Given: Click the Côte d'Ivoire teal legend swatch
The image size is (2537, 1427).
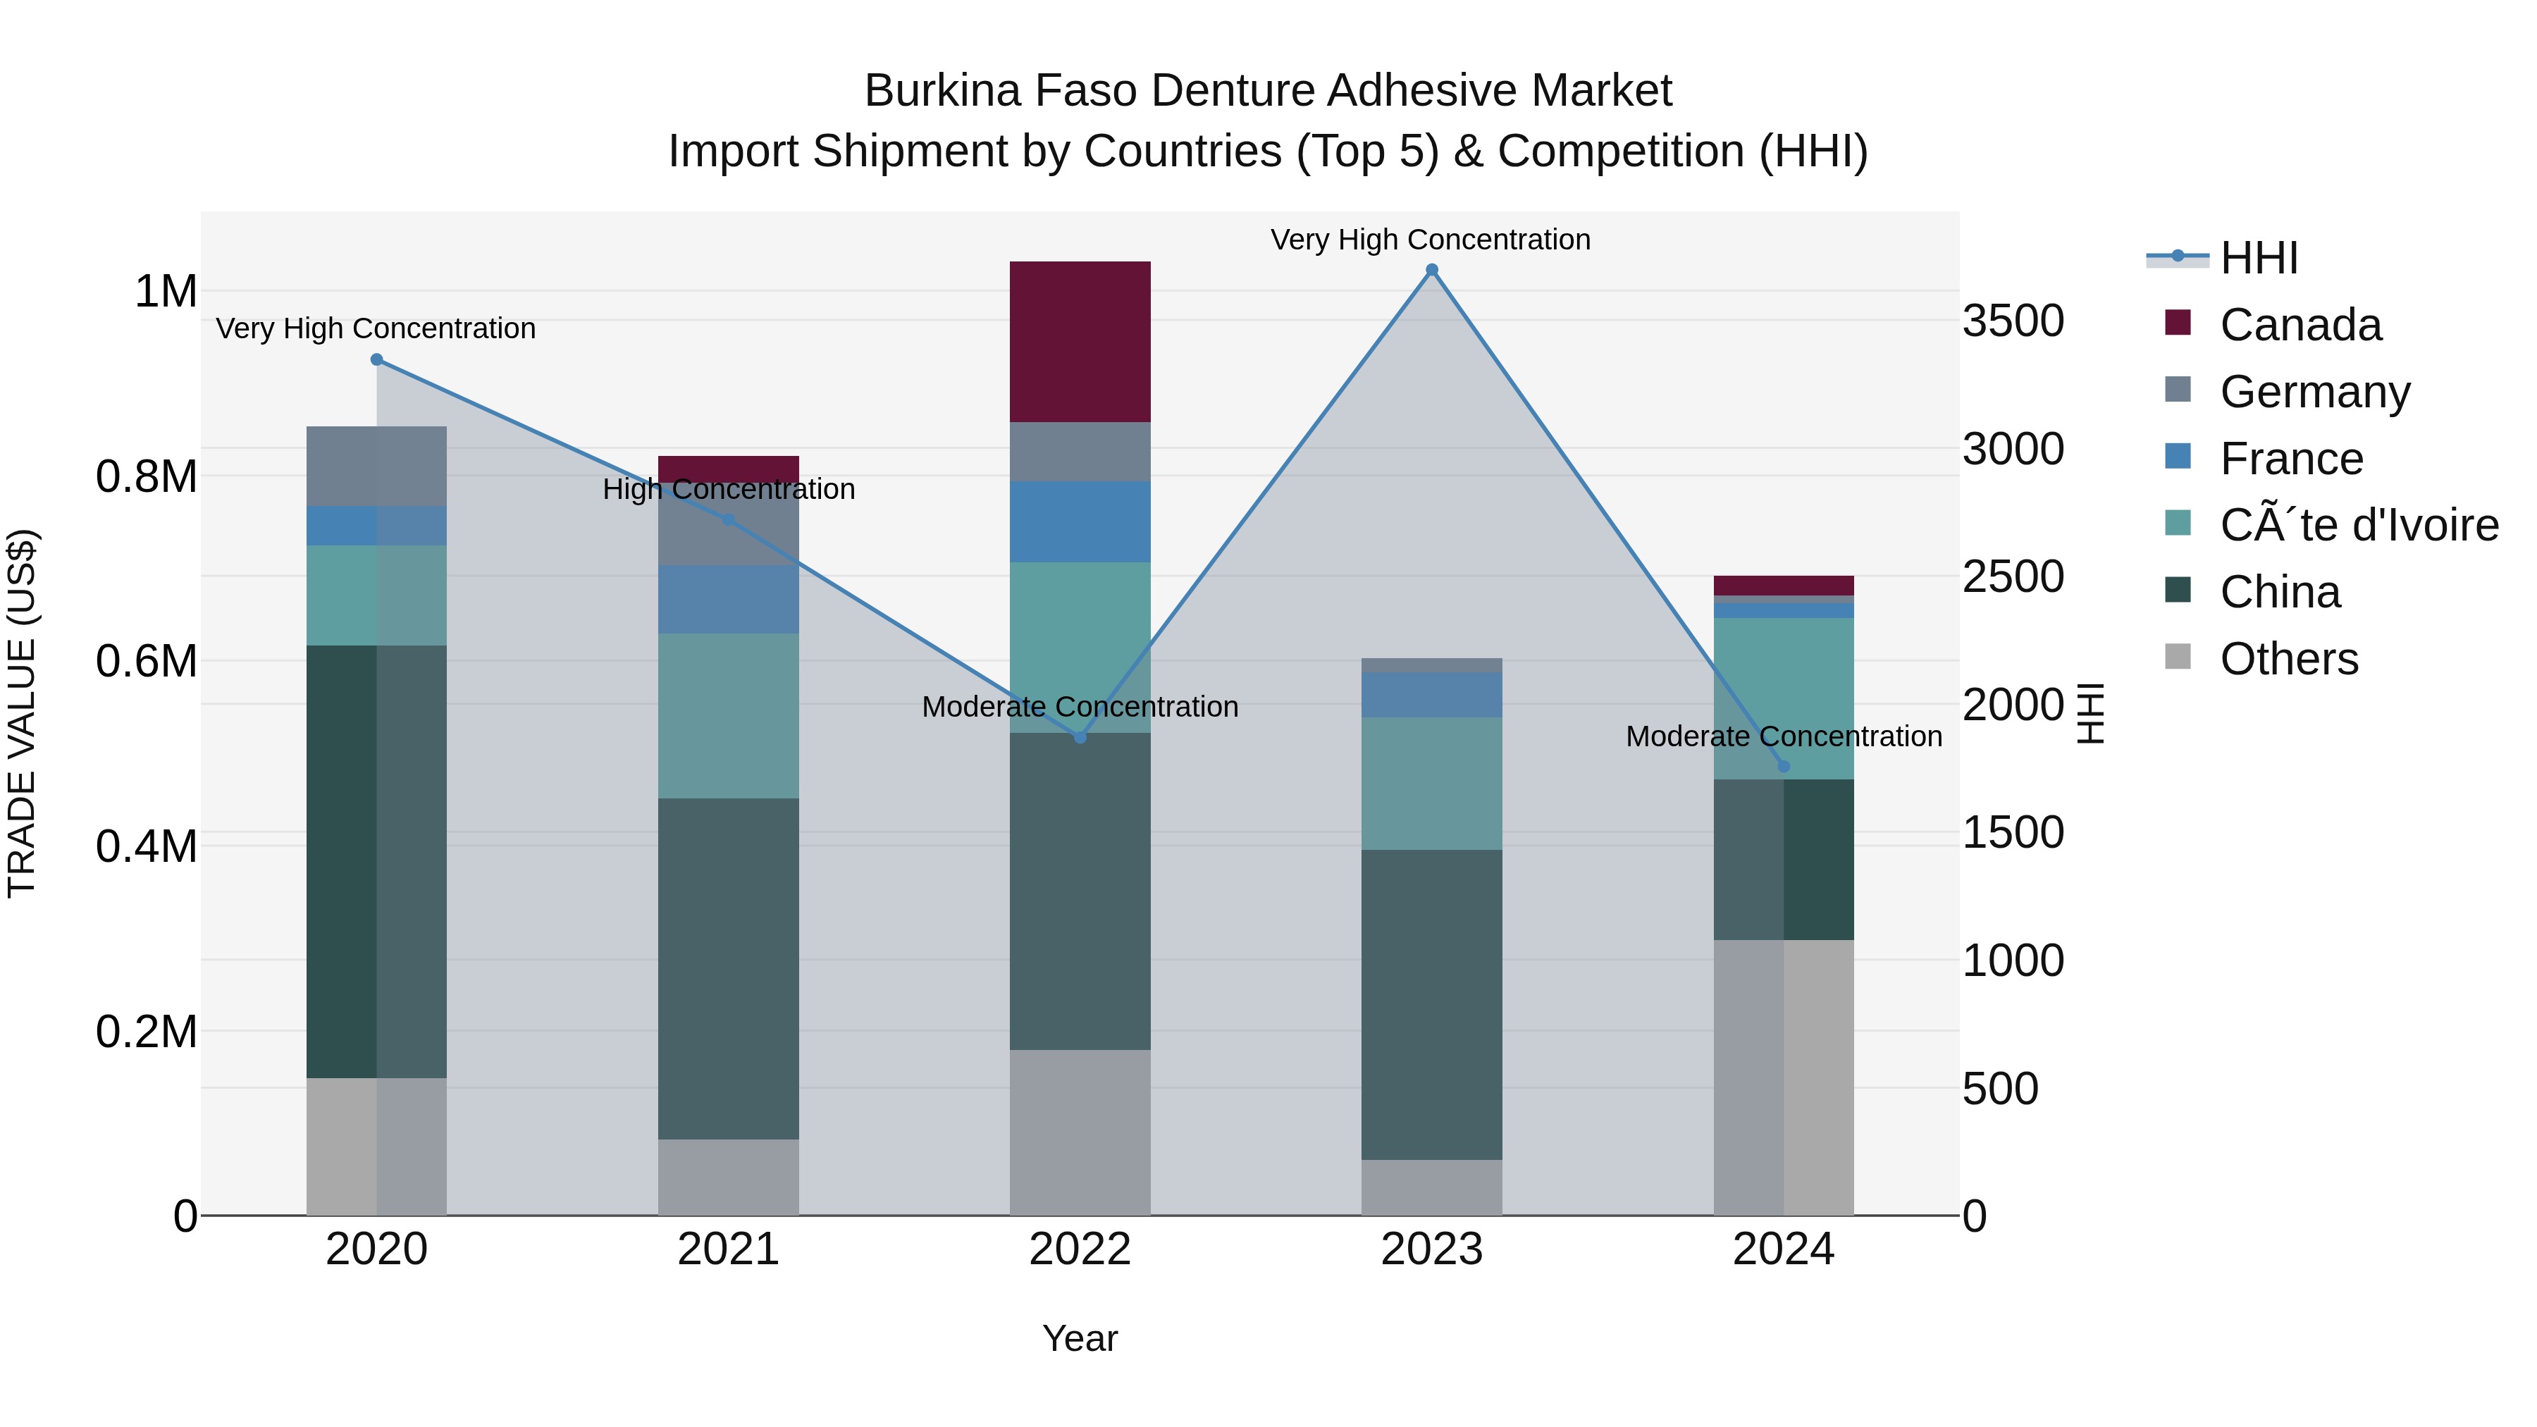Looking at the screenshot, I should click(x=2178, y=523).
